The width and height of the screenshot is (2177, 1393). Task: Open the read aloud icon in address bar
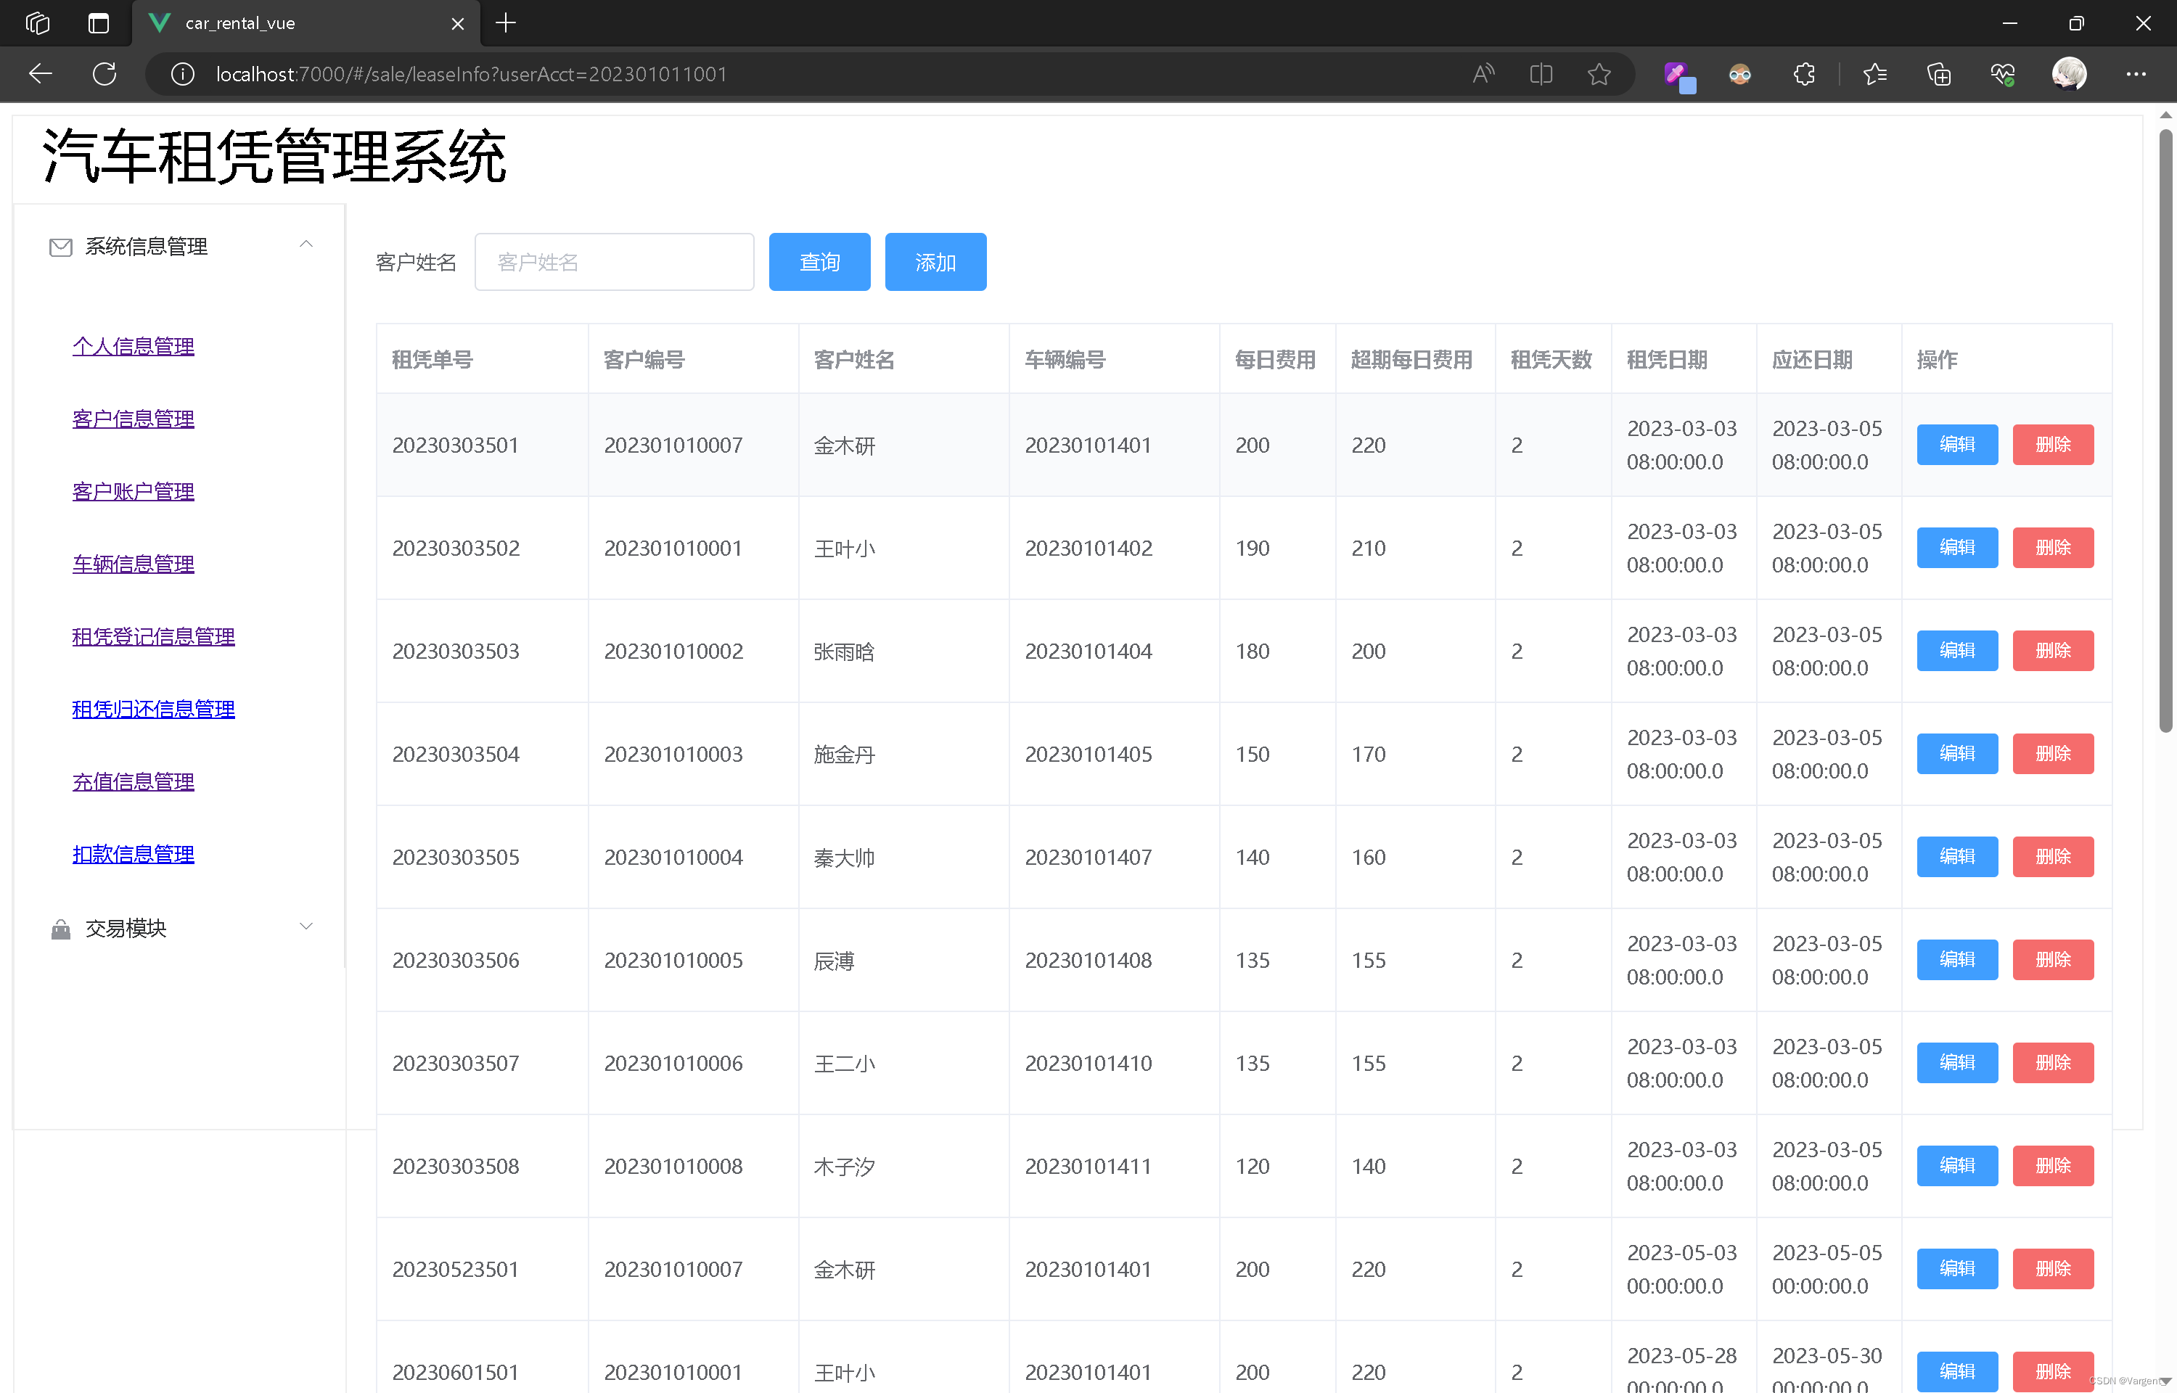1483,74
